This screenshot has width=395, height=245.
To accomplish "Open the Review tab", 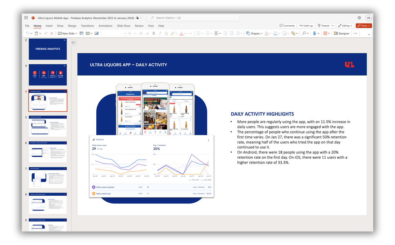I will 139,26.
